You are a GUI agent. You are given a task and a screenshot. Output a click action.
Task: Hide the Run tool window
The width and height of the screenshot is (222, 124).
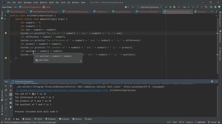pos(216,81)
